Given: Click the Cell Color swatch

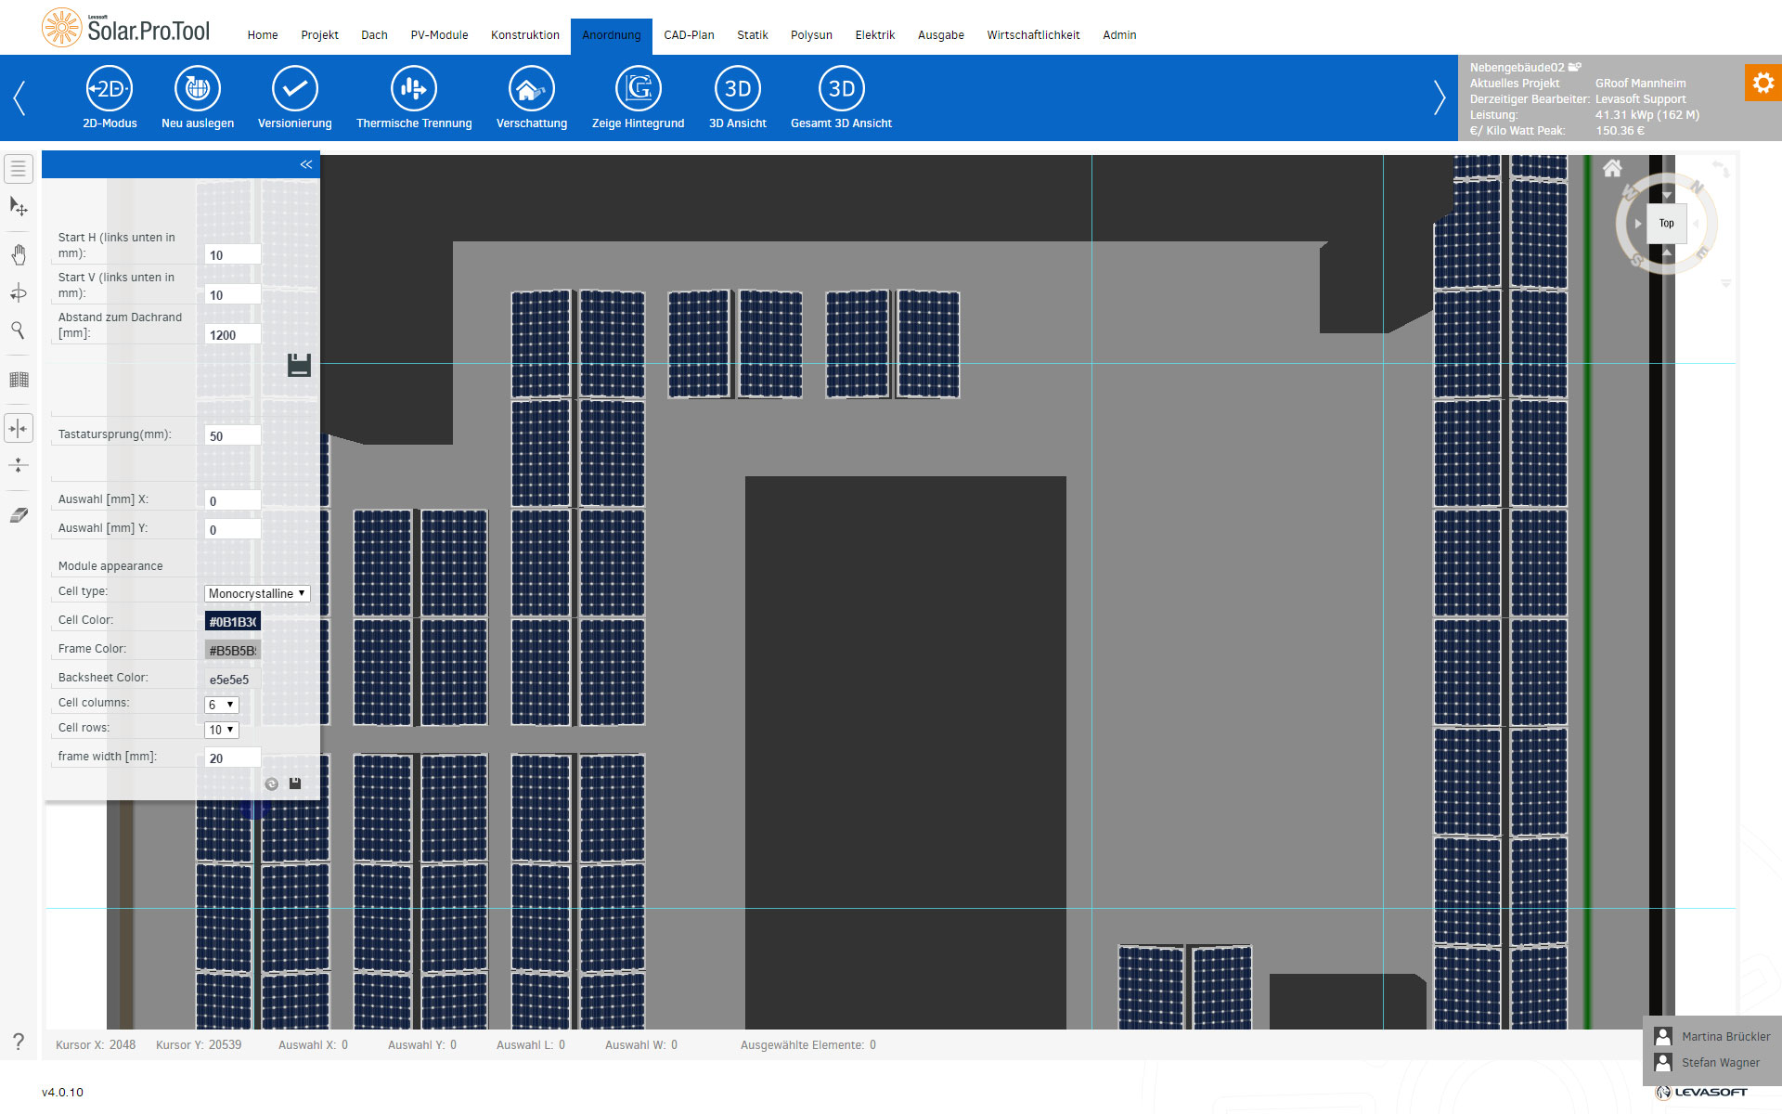Looking at the screenshot, I should coord(232,622).
